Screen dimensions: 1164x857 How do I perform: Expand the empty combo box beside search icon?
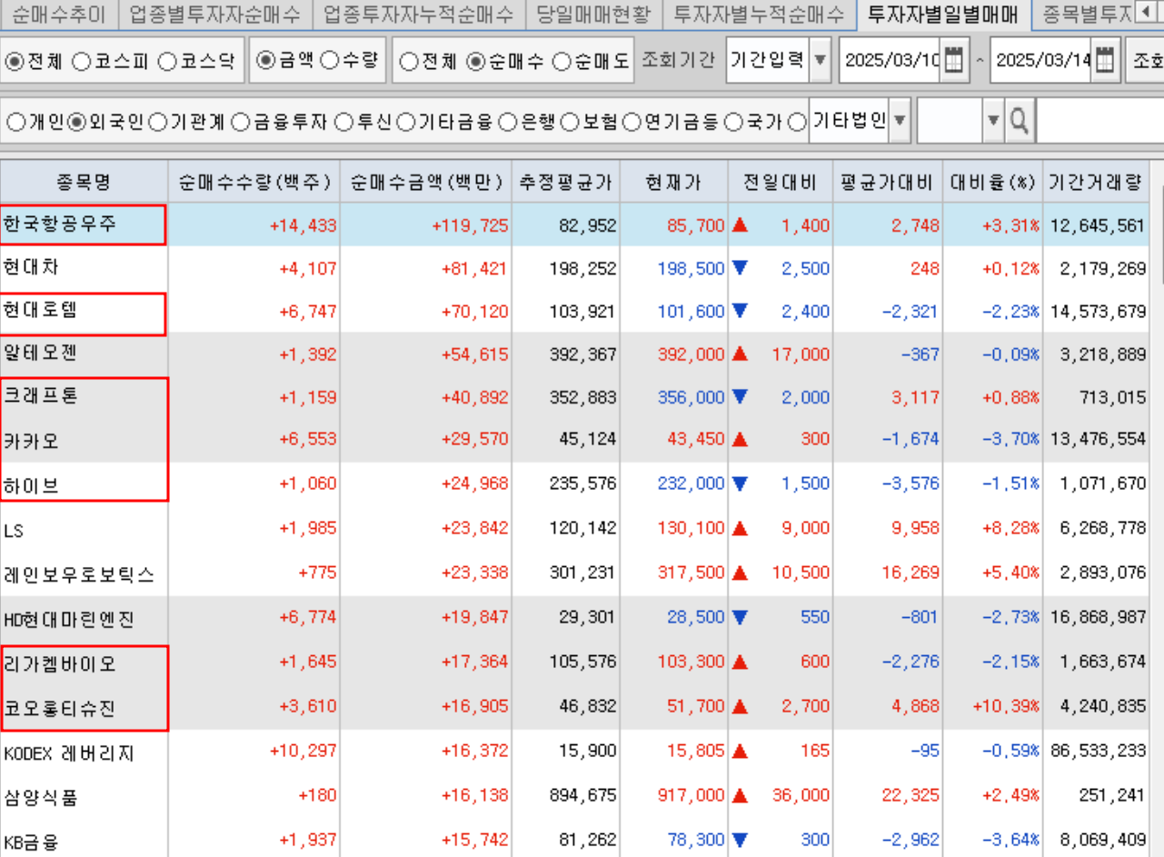coord(992,121)
